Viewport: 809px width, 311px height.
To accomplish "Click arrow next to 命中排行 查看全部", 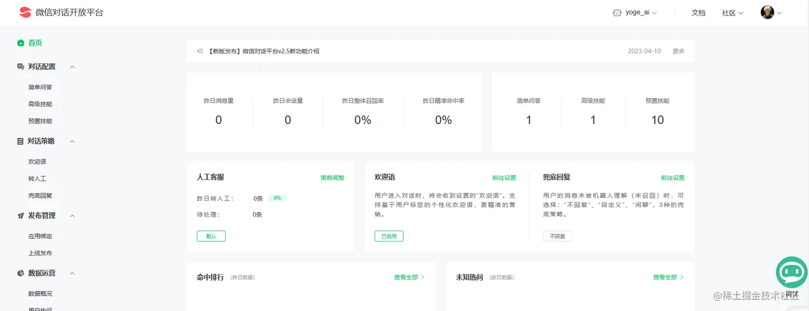I will [423, 277].
